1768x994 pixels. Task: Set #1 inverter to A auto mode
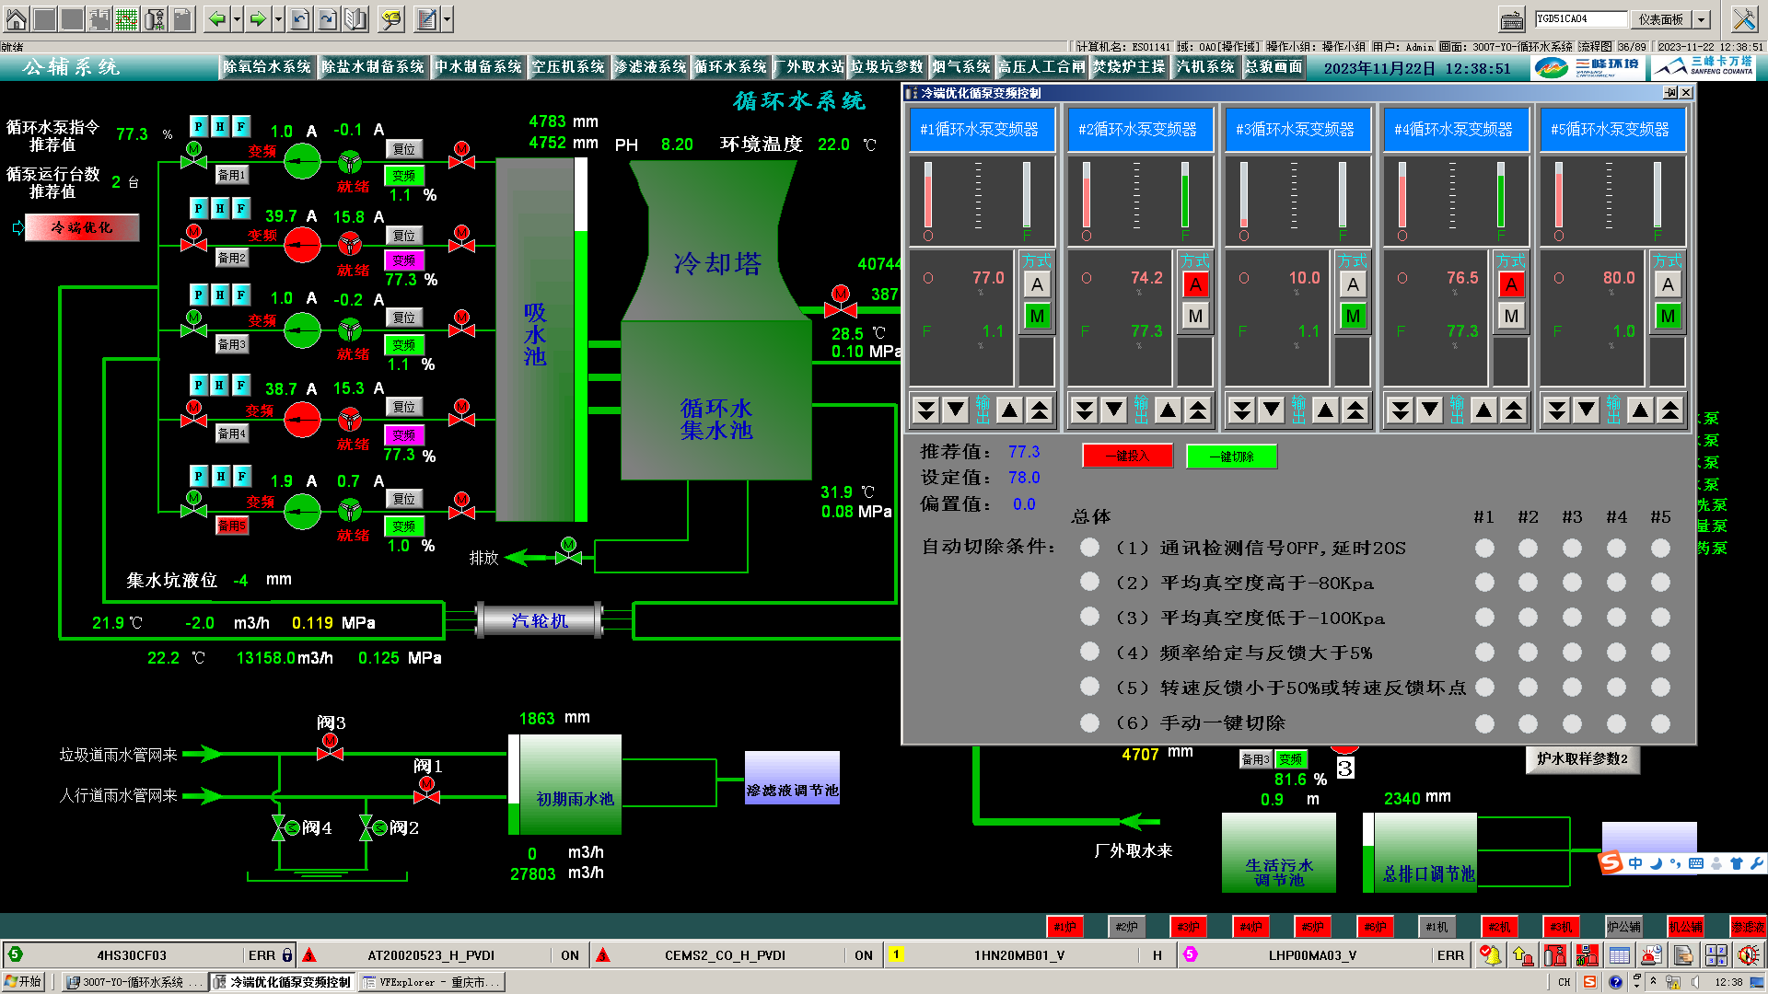1037,284
